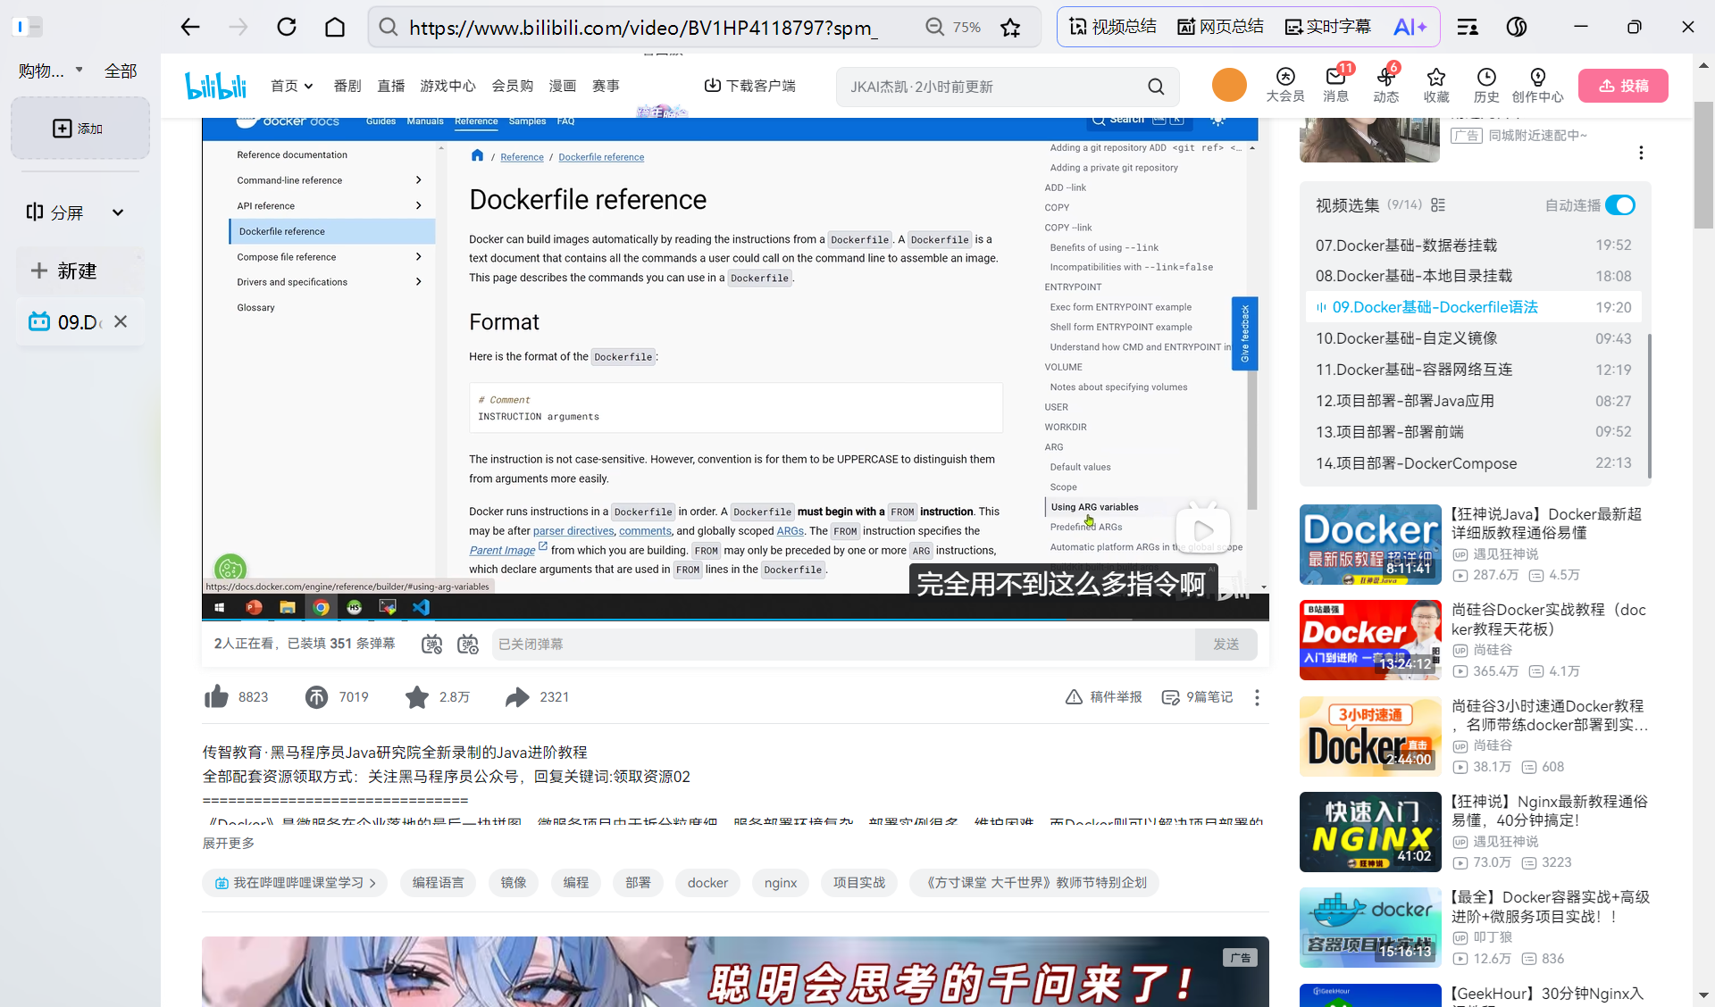The image size is (1715, 1007).
Task: Open the 直播 nav item
Action: [391, 86]
